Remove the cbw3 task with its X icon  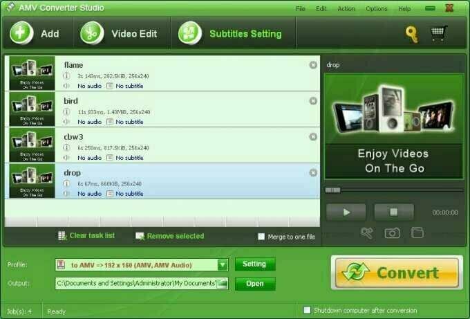point(313,137)
